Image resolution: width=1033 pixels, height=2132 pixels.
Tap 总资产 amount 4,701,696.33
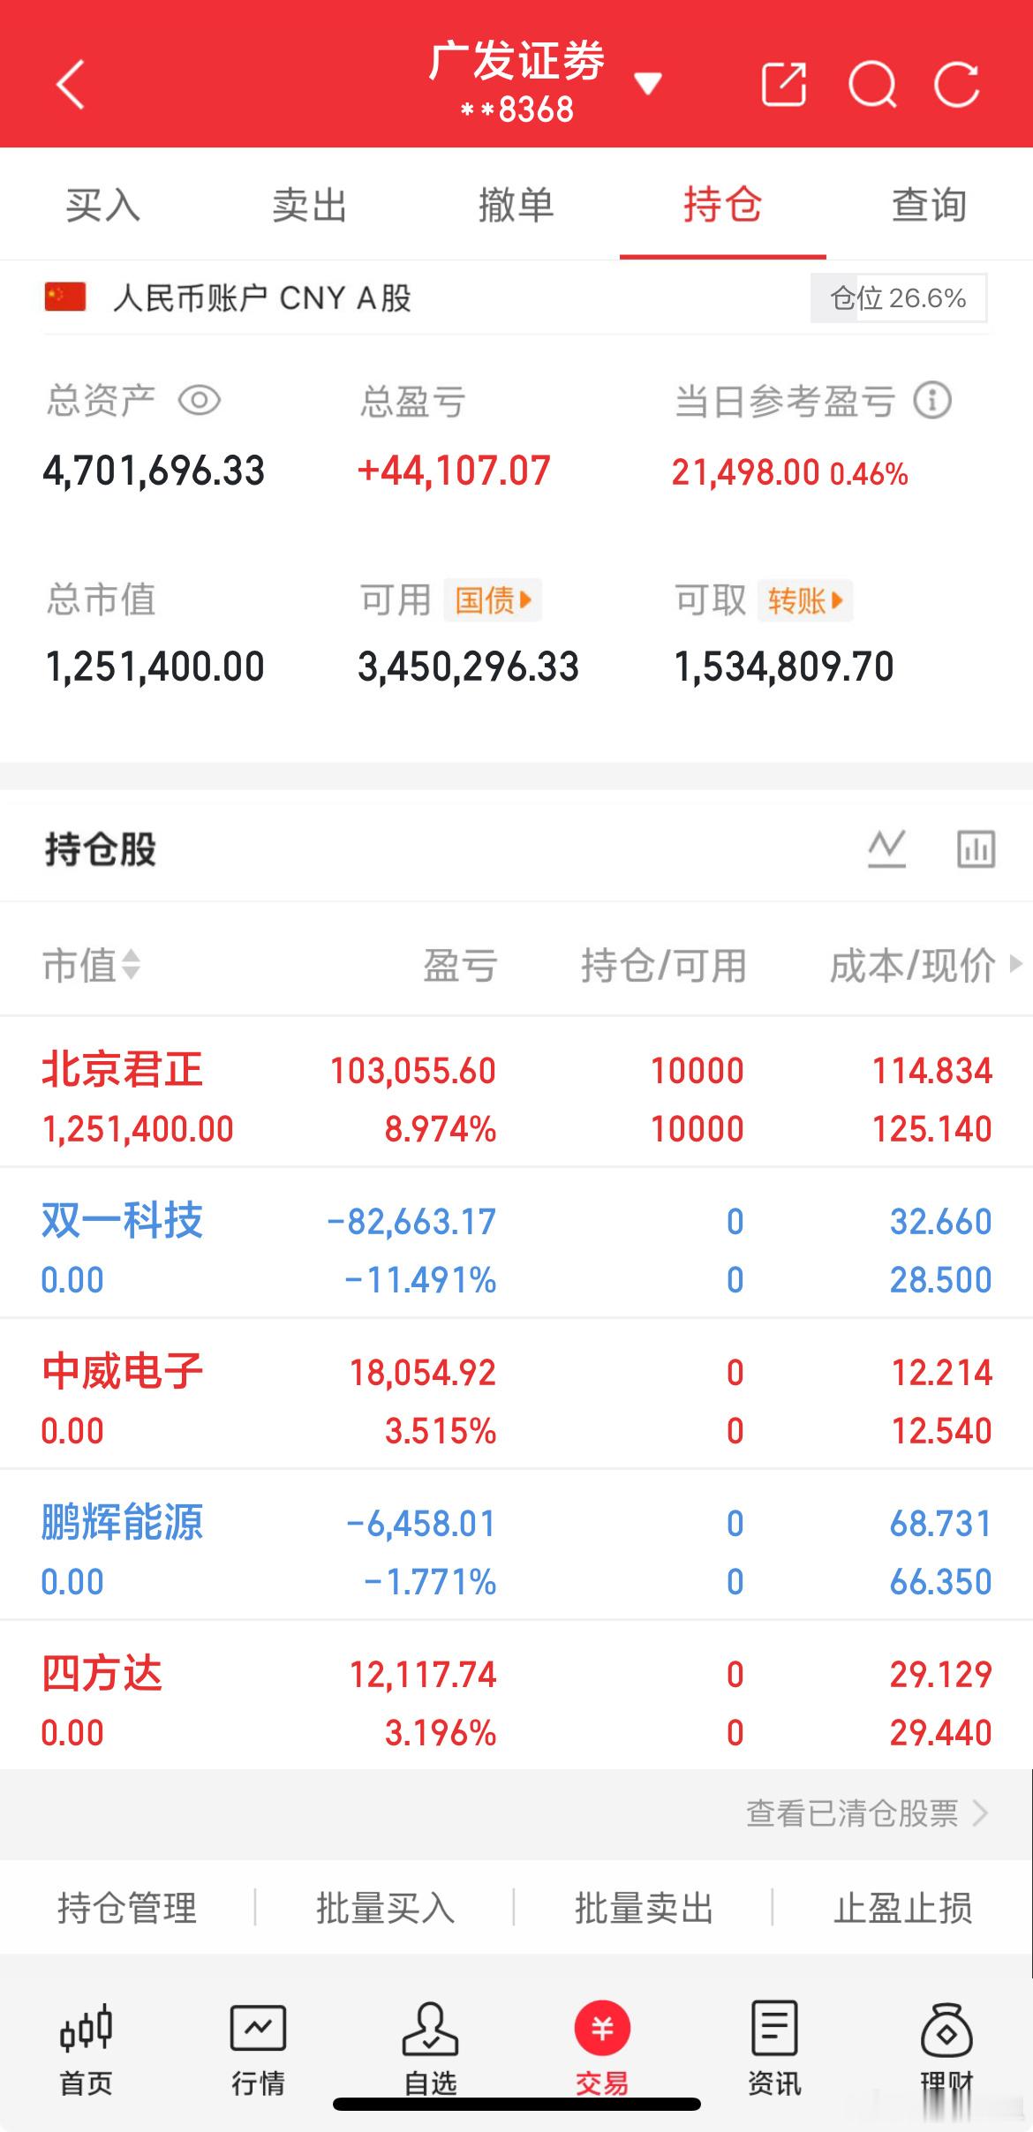154,471
